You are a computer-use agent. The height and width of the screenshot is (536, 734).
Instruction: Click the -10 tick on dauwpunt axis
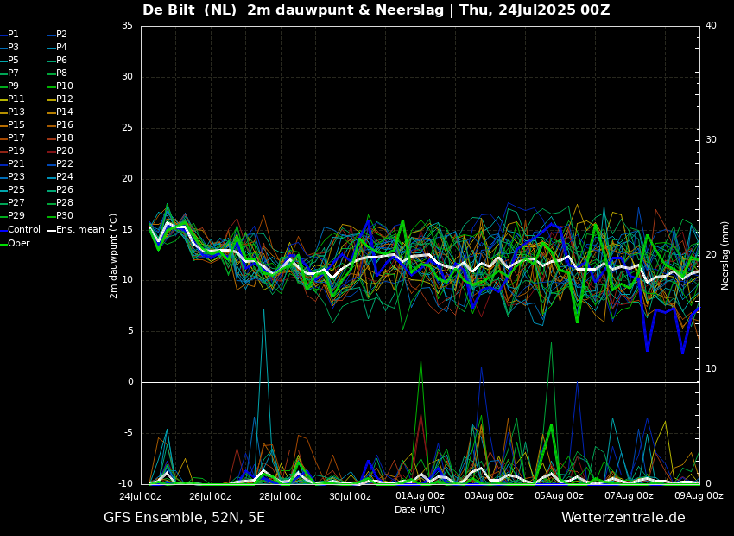click(127, 483)
